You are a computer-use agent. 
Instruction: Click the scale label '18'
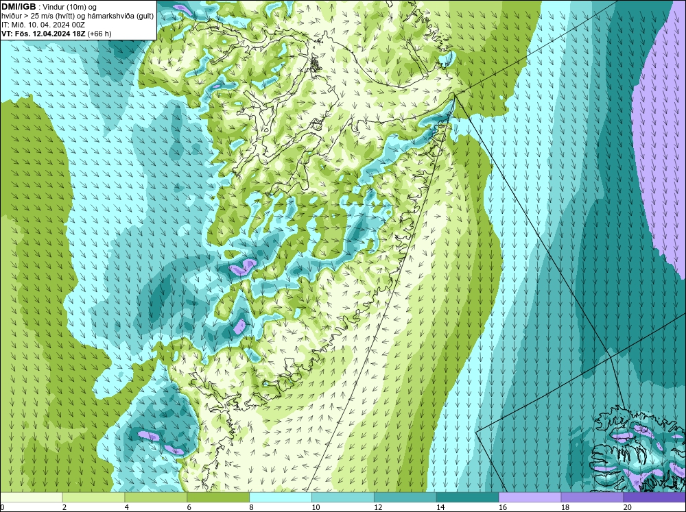(565, 507)
